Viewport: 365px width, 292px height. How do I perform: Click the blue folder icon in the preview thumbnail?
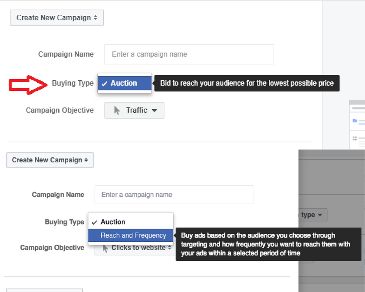pyautogui.click(x=355, y=121)
